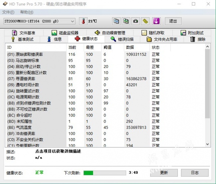Open the 附加测试 tab
This screenshot has height=184, width=216.
[x=192, y=33]
